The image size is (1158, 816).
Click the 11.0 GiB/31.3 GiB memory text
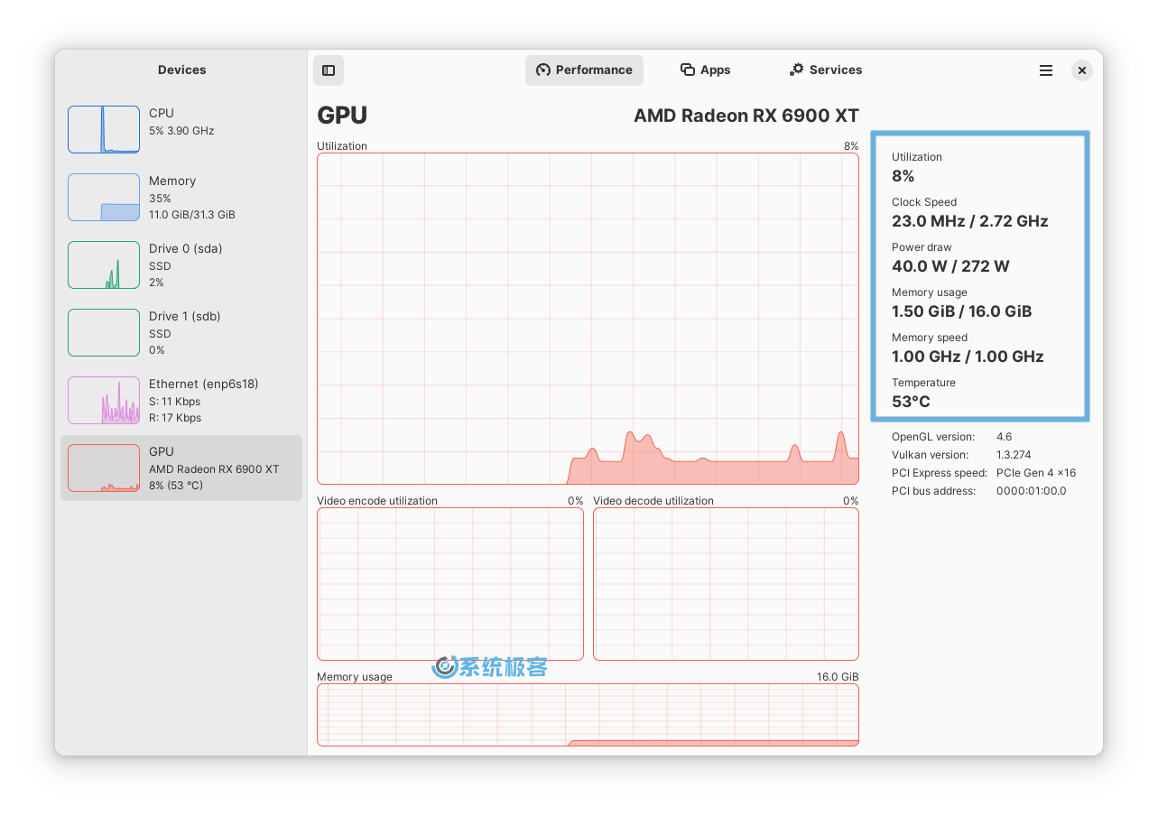(x=192, y=215)
